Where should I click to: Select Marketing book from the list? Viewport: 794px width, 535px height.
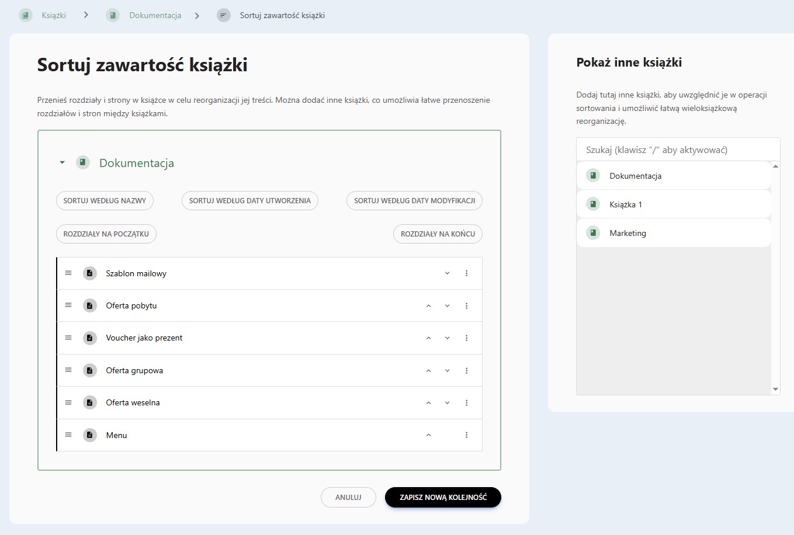click(627, 233)
